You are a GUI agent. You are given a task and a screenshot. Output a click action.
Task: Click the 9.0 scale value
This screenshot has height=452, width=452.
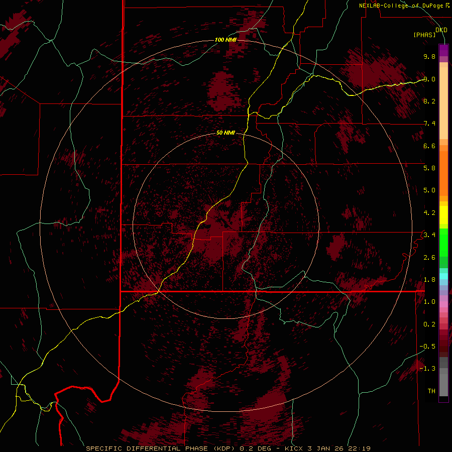[429, 79]
